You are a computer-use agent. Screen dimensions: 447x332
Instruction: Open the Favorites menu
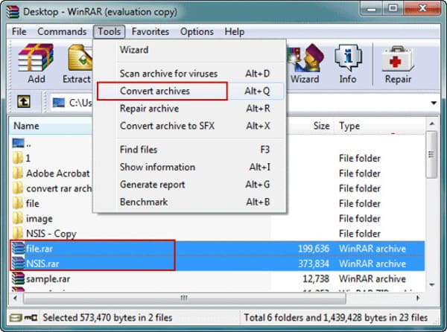point(150,31)
